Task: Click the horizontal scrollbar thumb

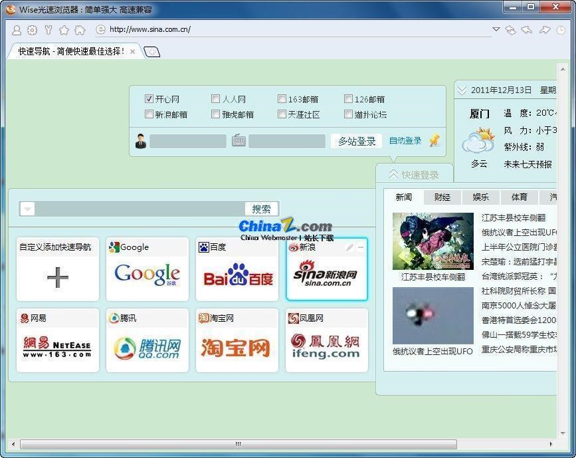Action: pos(239,444)
